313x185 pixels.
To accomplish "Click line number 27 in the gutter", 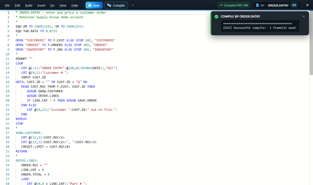I will pyautogui.click(x=7, y=133).
